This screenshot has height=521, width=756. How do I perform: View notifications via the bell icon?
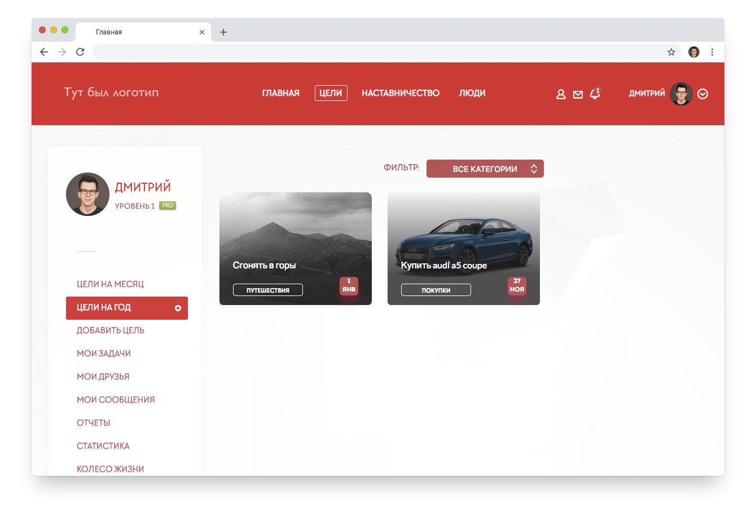(595, 94)
